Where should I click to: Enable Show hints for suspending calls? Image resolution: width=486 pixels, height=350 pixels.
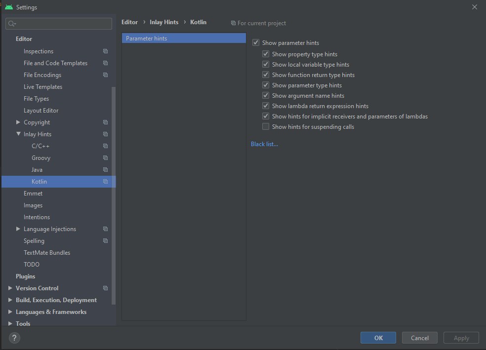pyautogui.click(x=266, y=126)
